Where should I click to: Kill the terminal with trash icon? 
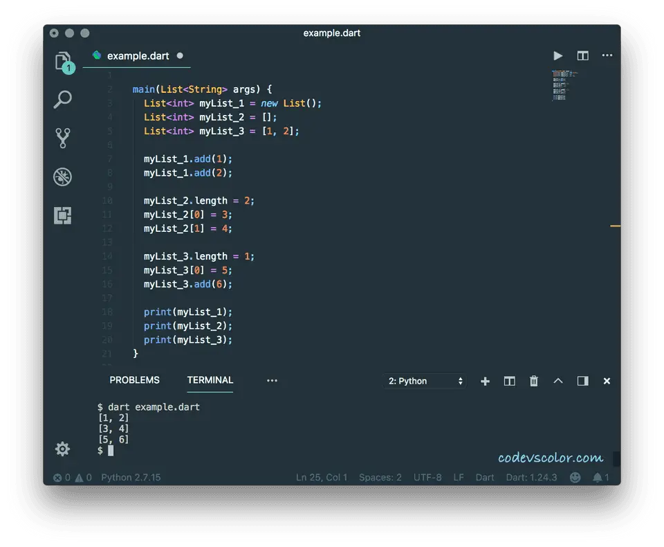tap(534, 381)
